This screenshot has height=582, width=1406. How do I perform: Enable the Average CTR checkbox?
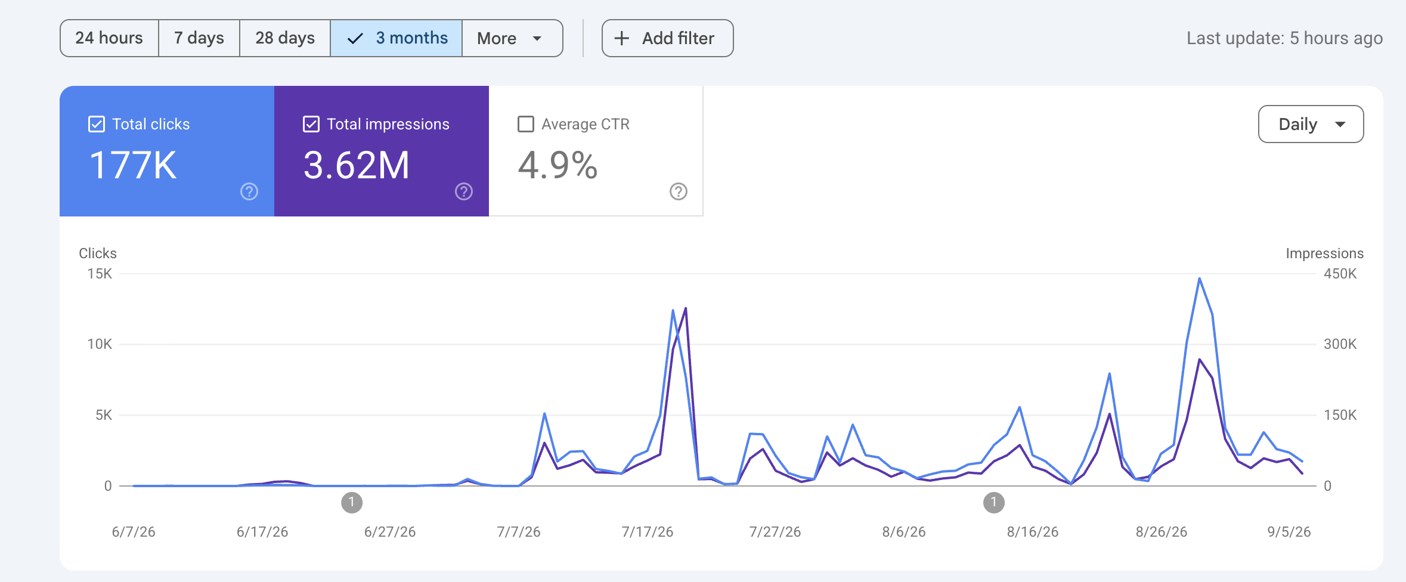point(526,124)
